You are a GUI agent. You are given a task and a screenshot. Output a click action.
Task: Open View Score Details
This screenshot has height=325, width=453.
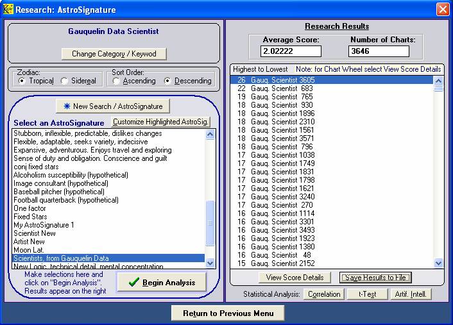(x=295, y=278)
